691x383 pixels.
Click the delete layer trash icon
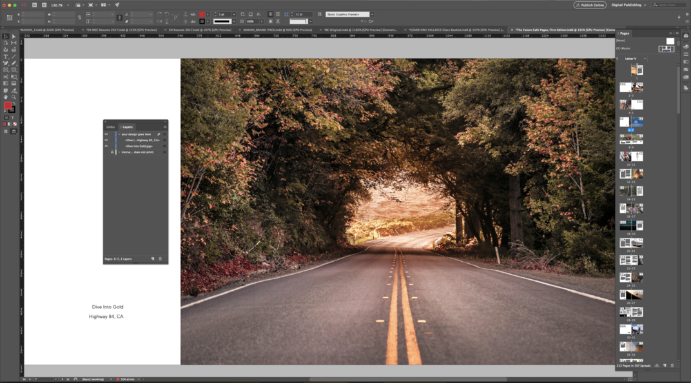point(161,259)
